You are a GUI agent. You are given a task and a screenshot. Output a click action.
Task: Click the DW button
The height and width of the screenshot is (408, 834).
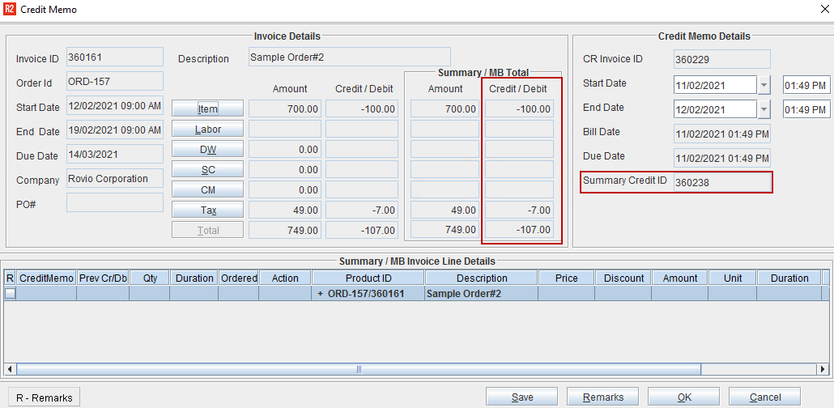tap(207, 150)
